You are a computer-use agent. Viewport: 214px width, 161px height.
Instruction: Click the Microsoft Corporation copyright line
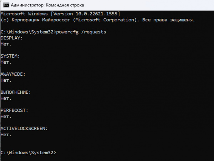click(x=71, y=20)
